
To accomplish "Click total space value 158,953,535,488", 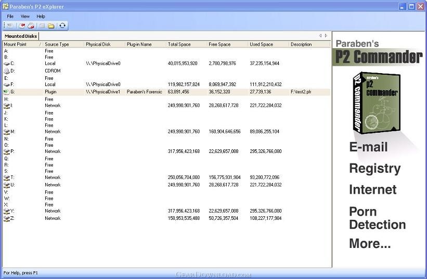I will tap(184, 218).
